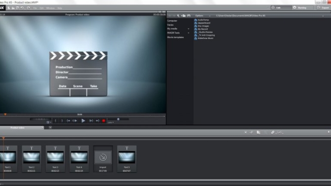
Task: Click the media pool back arrow
Action: point(170,16)
